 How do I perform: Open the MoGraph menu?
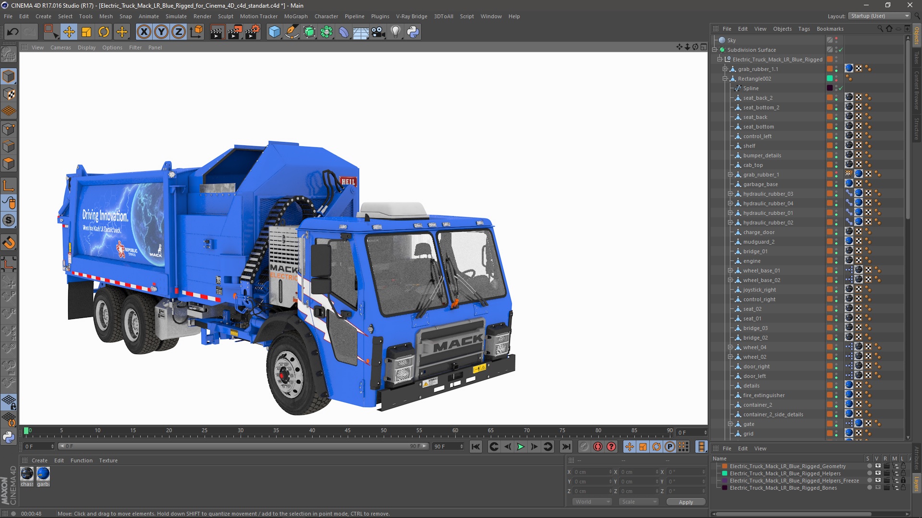tap(296, 16)
